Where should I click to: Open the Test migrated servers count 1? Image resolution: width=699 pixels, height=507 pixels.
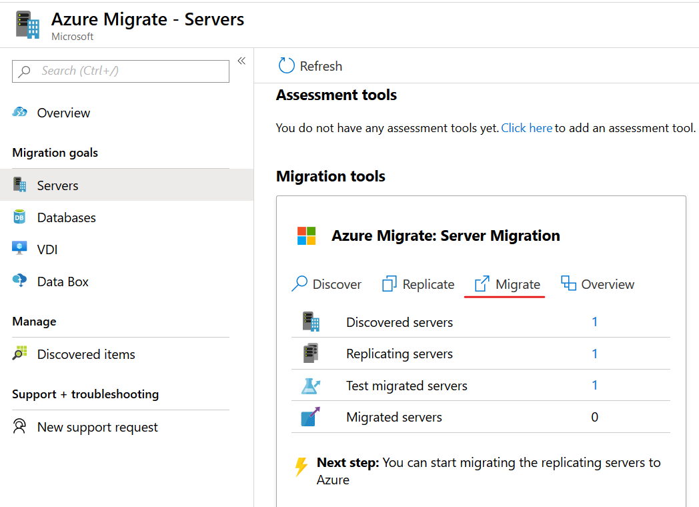pos(594,386)
